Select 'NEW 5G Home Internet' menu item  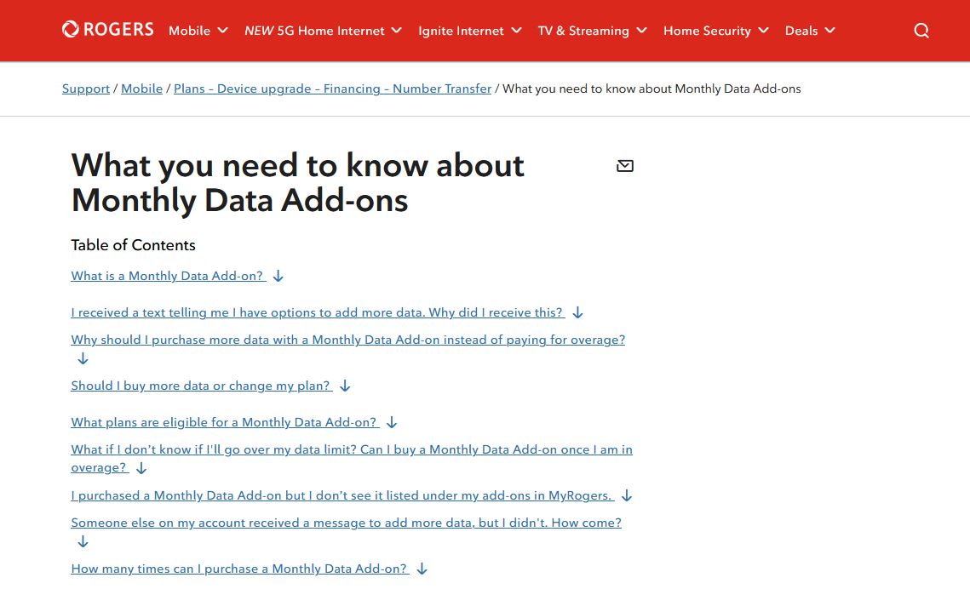coord(313,31)
